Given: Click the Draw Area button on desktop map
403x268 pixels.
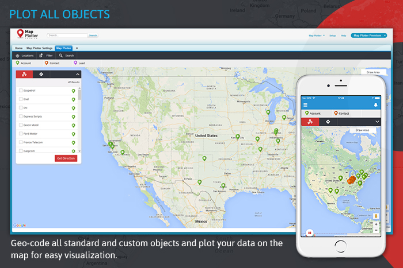Looking at the screenshot, I should pyautogui.click(x=373, y=72).
